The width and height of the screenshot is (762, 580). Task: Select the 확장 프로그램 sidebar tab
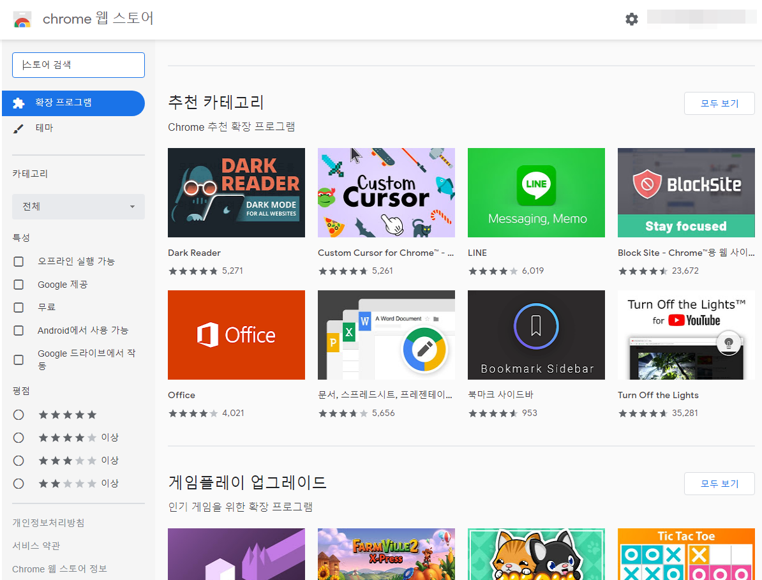click(x=73, y=103)
